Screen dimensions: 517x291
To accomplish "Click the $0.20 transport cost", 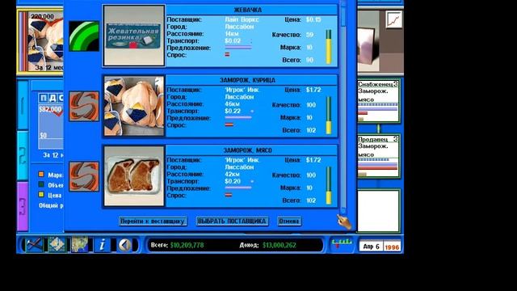I will [233, 181].
